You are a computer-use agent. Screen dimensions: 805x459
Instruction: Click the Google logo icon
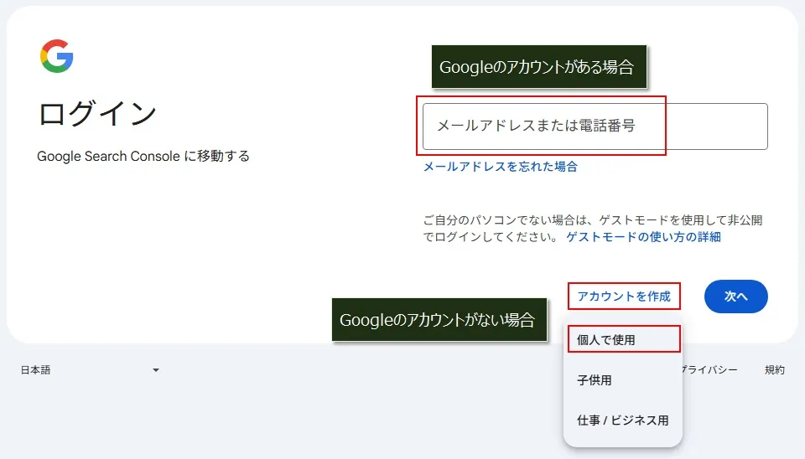[x=56, y=56]
